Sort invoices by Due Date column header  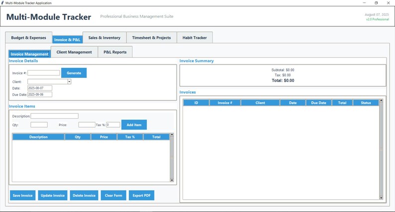(319, 103)
